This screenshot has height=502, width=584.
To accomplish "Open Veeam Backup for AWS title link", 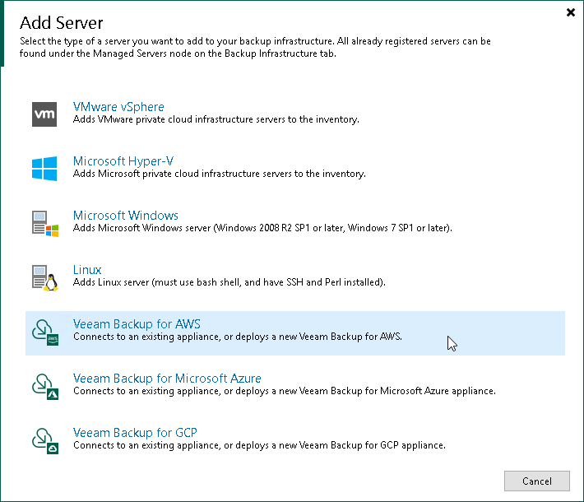I will (x=137, y=324).
